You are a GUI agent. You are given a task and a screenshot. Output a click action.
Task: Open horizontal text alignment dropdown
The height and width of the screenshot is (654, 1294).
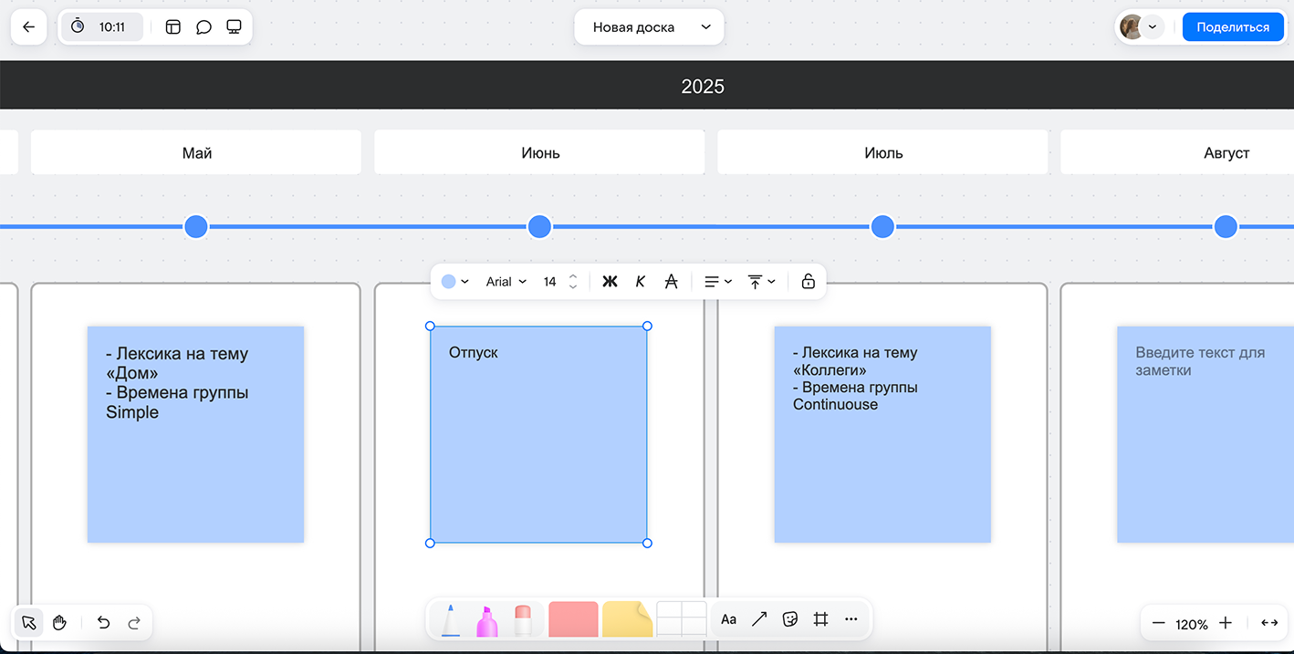point(718,282)
